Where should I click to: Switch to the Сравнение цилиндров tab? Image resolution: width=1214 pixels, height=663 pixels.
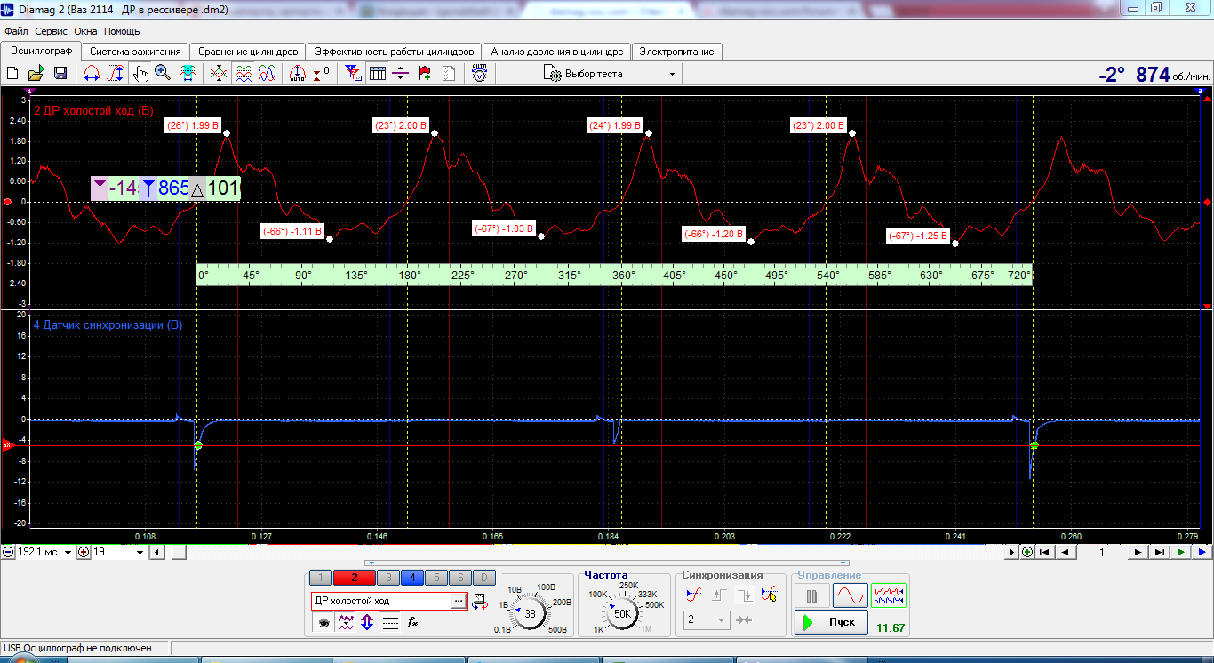point(248,52)
